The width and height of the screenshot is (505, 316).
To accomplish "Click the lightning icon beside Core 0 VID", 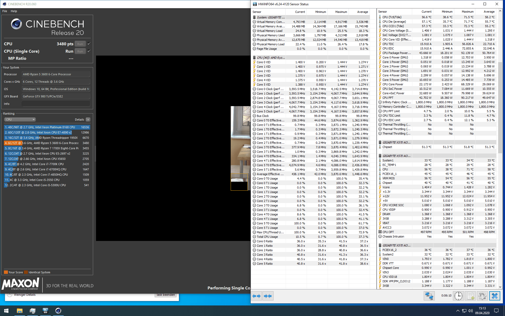I will [254, 62].
